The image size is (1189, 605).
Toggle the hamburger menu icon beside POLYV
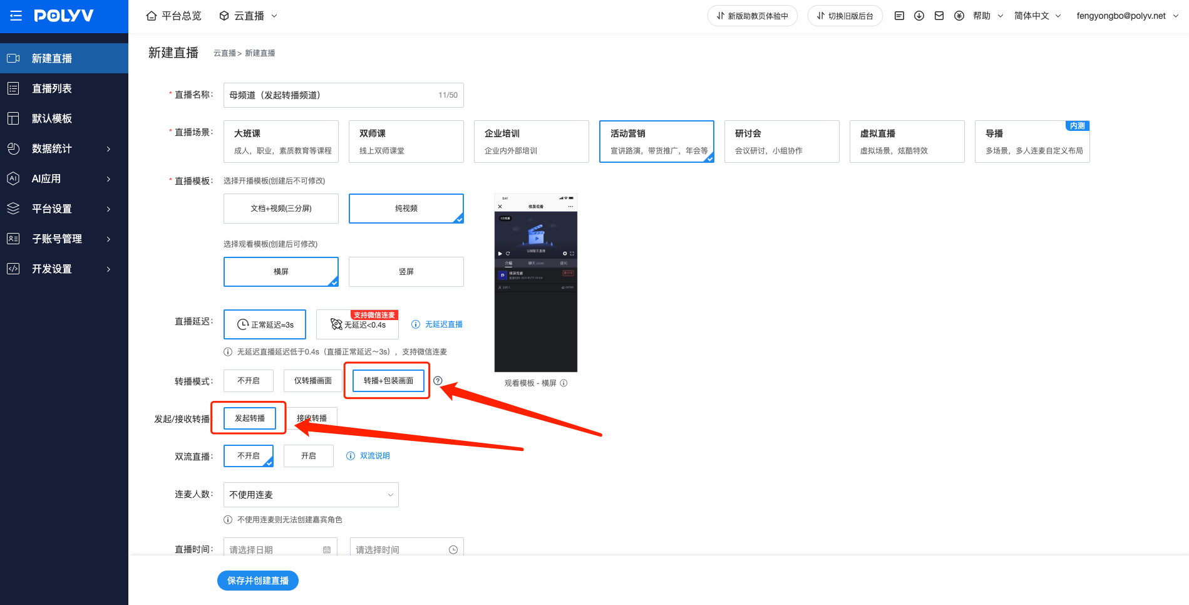(x=16, y=16)
